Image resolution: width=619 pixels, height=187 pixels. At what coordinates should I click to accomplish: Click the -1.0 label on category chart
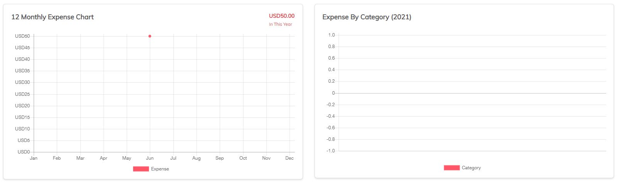click(330, 151)
